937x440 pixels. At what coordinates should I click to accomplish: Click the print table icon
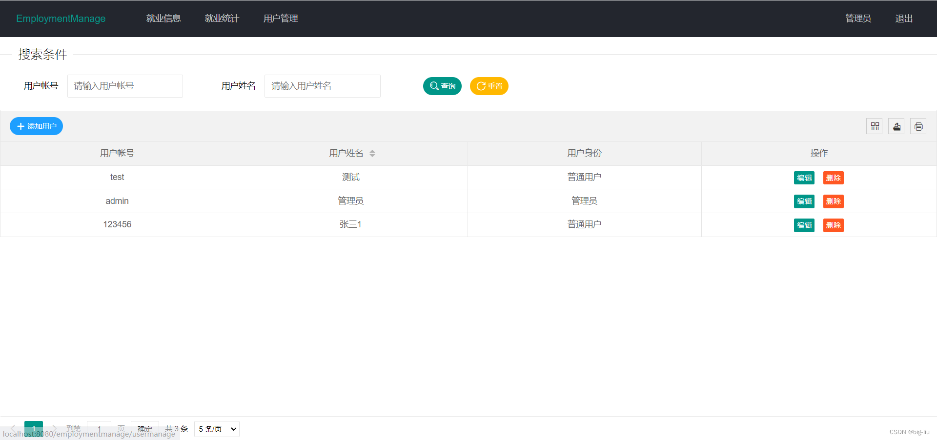[918, 126]
